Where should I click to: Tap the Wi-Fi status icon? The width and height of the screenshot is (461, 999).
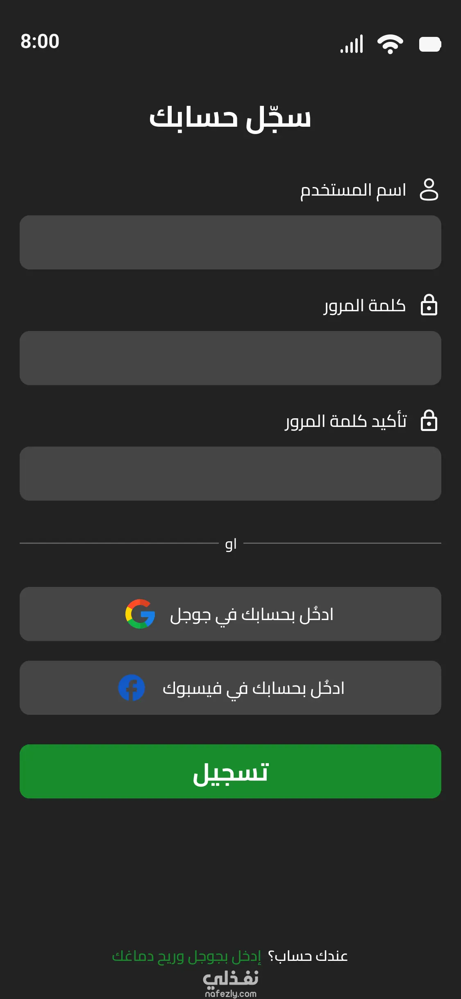390,44
